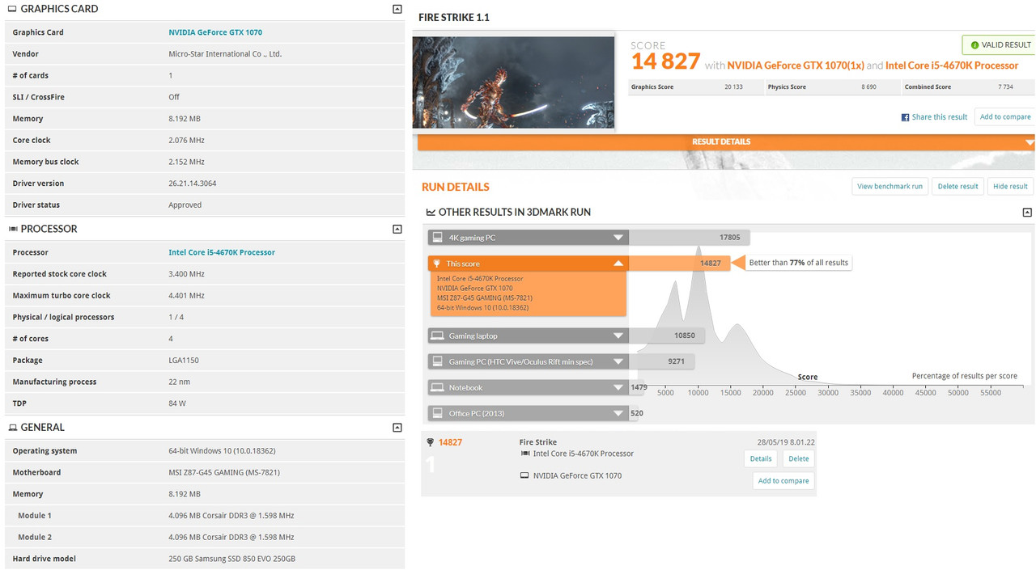
Task: Click View benchmark run button
Action: pos(890,186)
